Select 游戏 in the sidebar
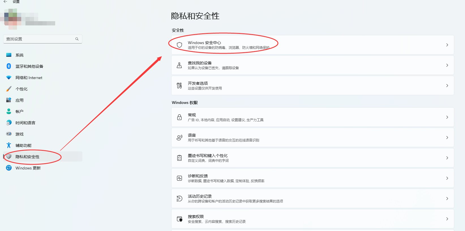The width and height of the screenshot is (465, 231). point(43,134)
